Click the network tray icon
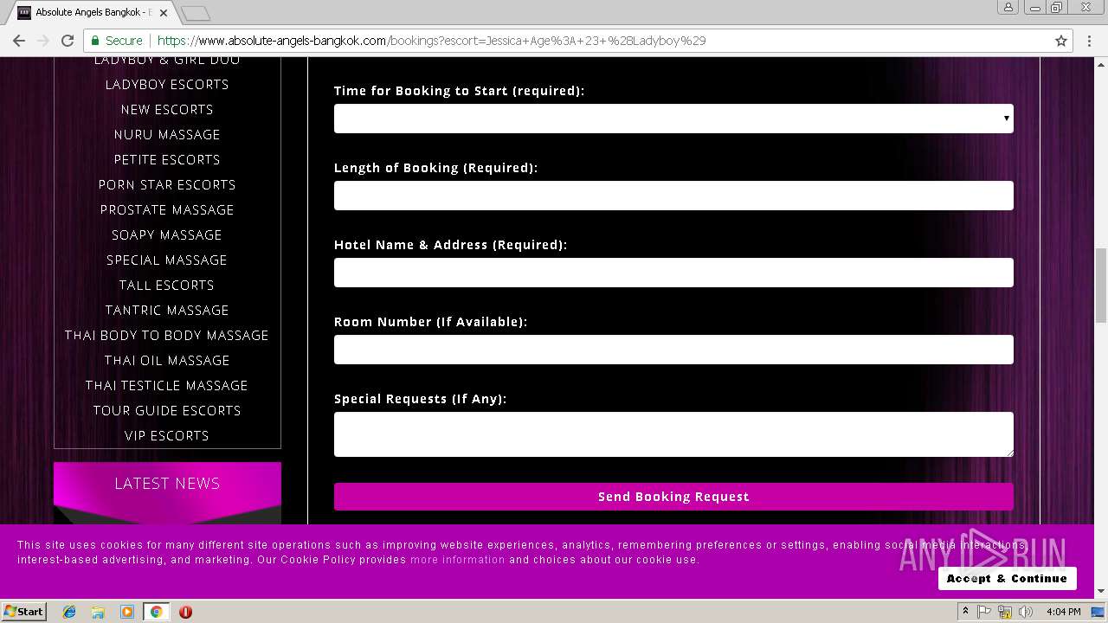This screenshot has width=1108, height=623. [1005, 612]
